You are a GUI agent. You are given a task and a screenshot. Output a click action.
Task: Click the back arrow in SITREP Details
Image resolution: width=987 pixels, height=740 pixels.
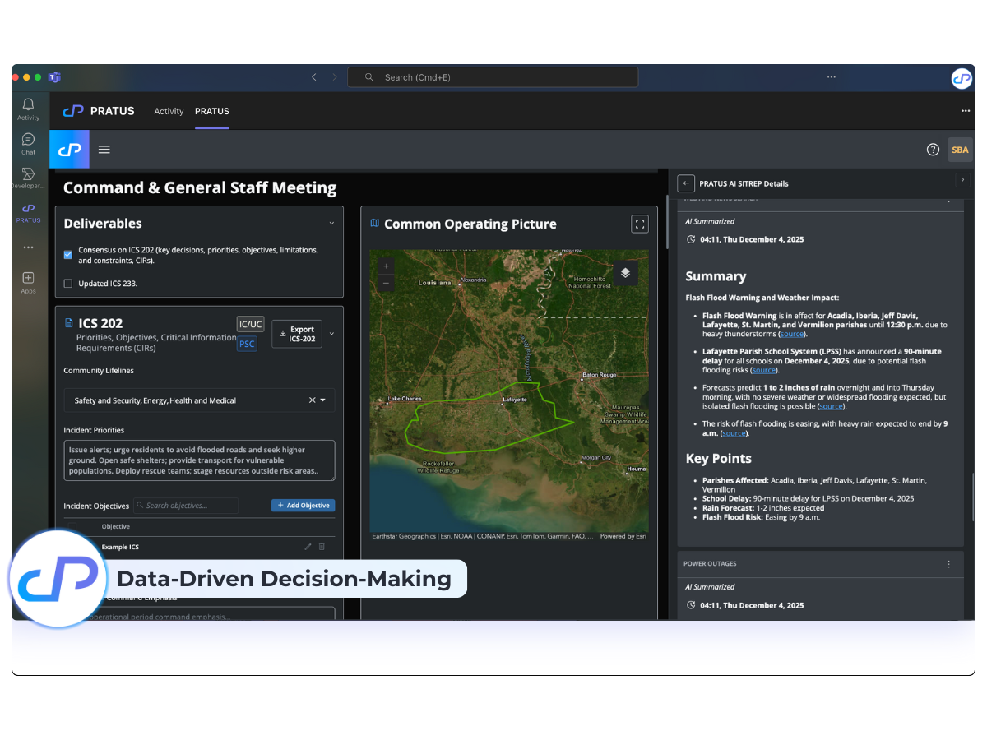[686, 183]
